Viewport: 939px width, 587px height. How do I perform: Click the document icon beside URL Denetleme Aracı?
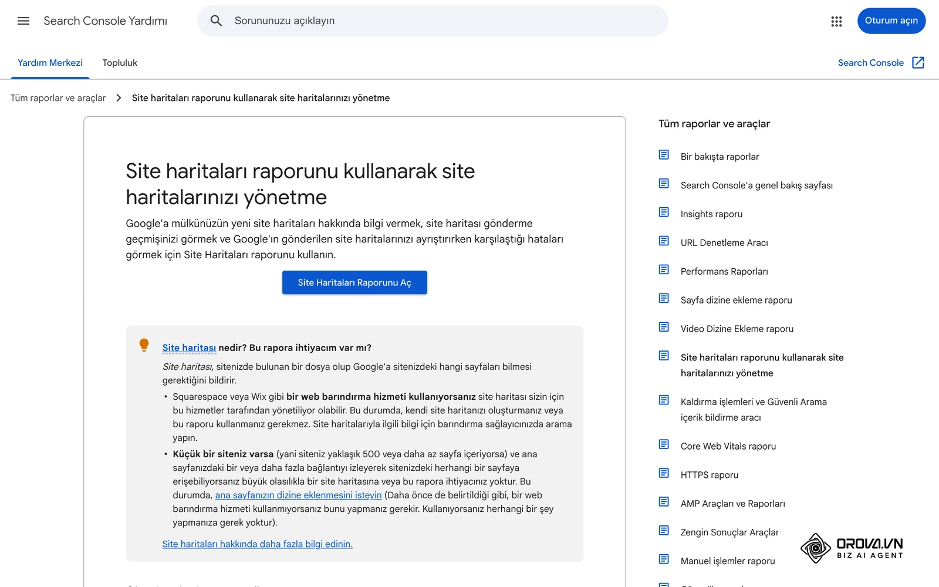[x=664, y=241]
